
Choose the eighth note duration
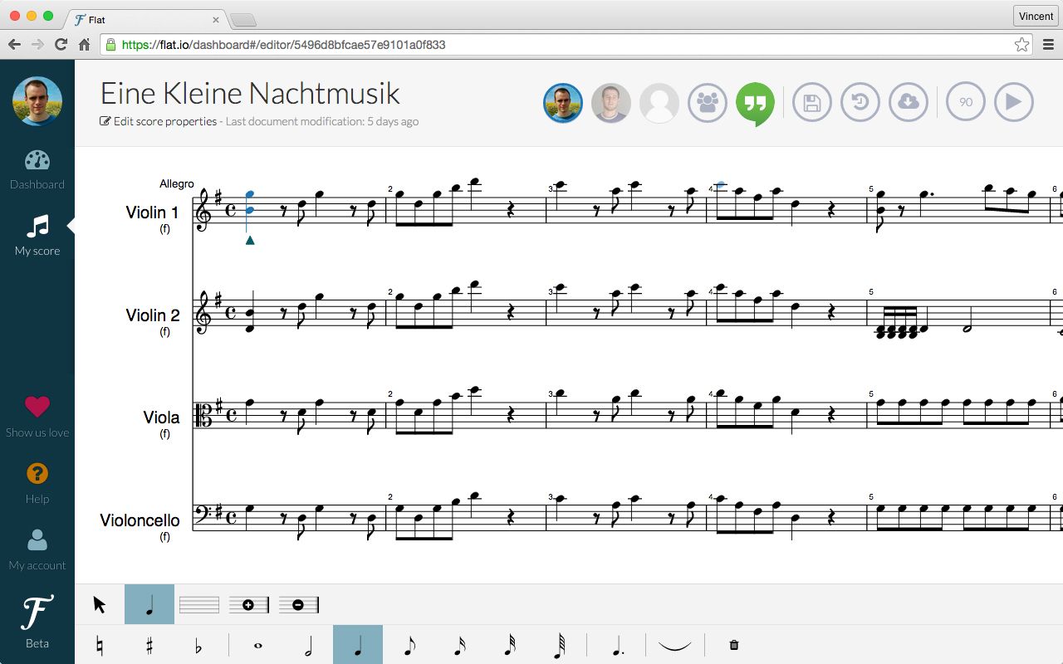[x=409, y=646]
